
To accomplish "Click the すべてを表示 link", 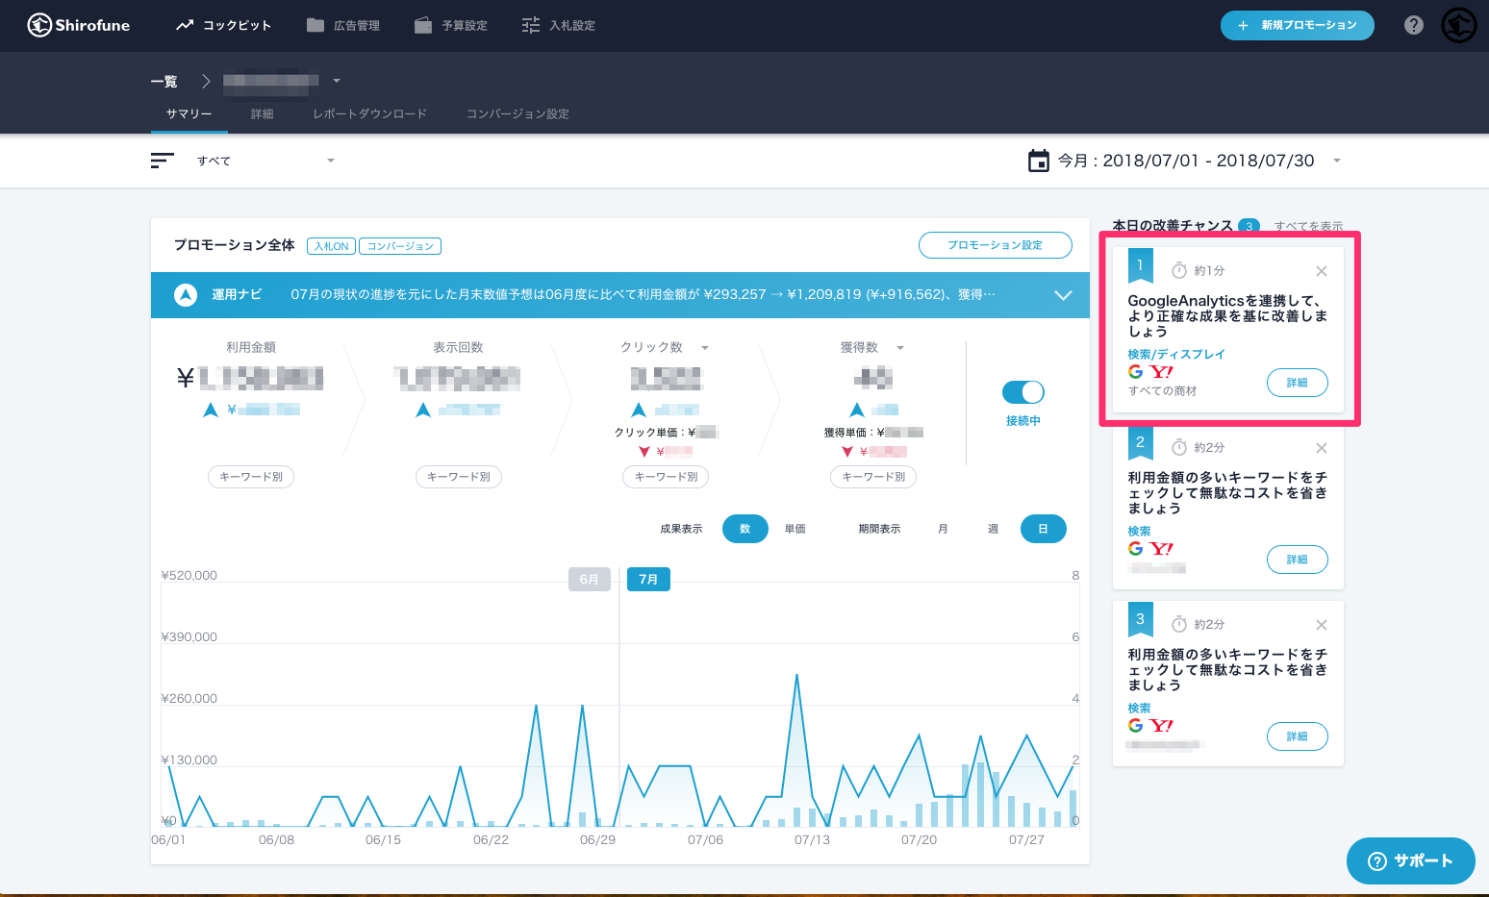I will [x=1309, y=227].
